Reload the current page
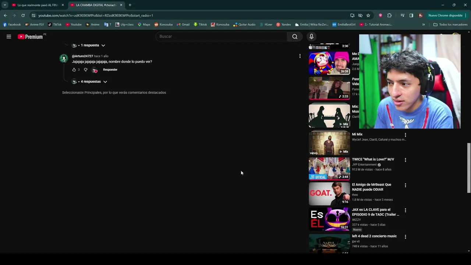Screen dimensions: 471x265 point(23,15)
